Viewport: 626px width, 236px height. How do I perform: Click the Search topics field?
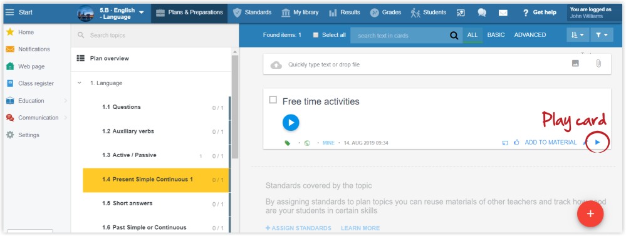pyautogui.click(x=155, y=36)
